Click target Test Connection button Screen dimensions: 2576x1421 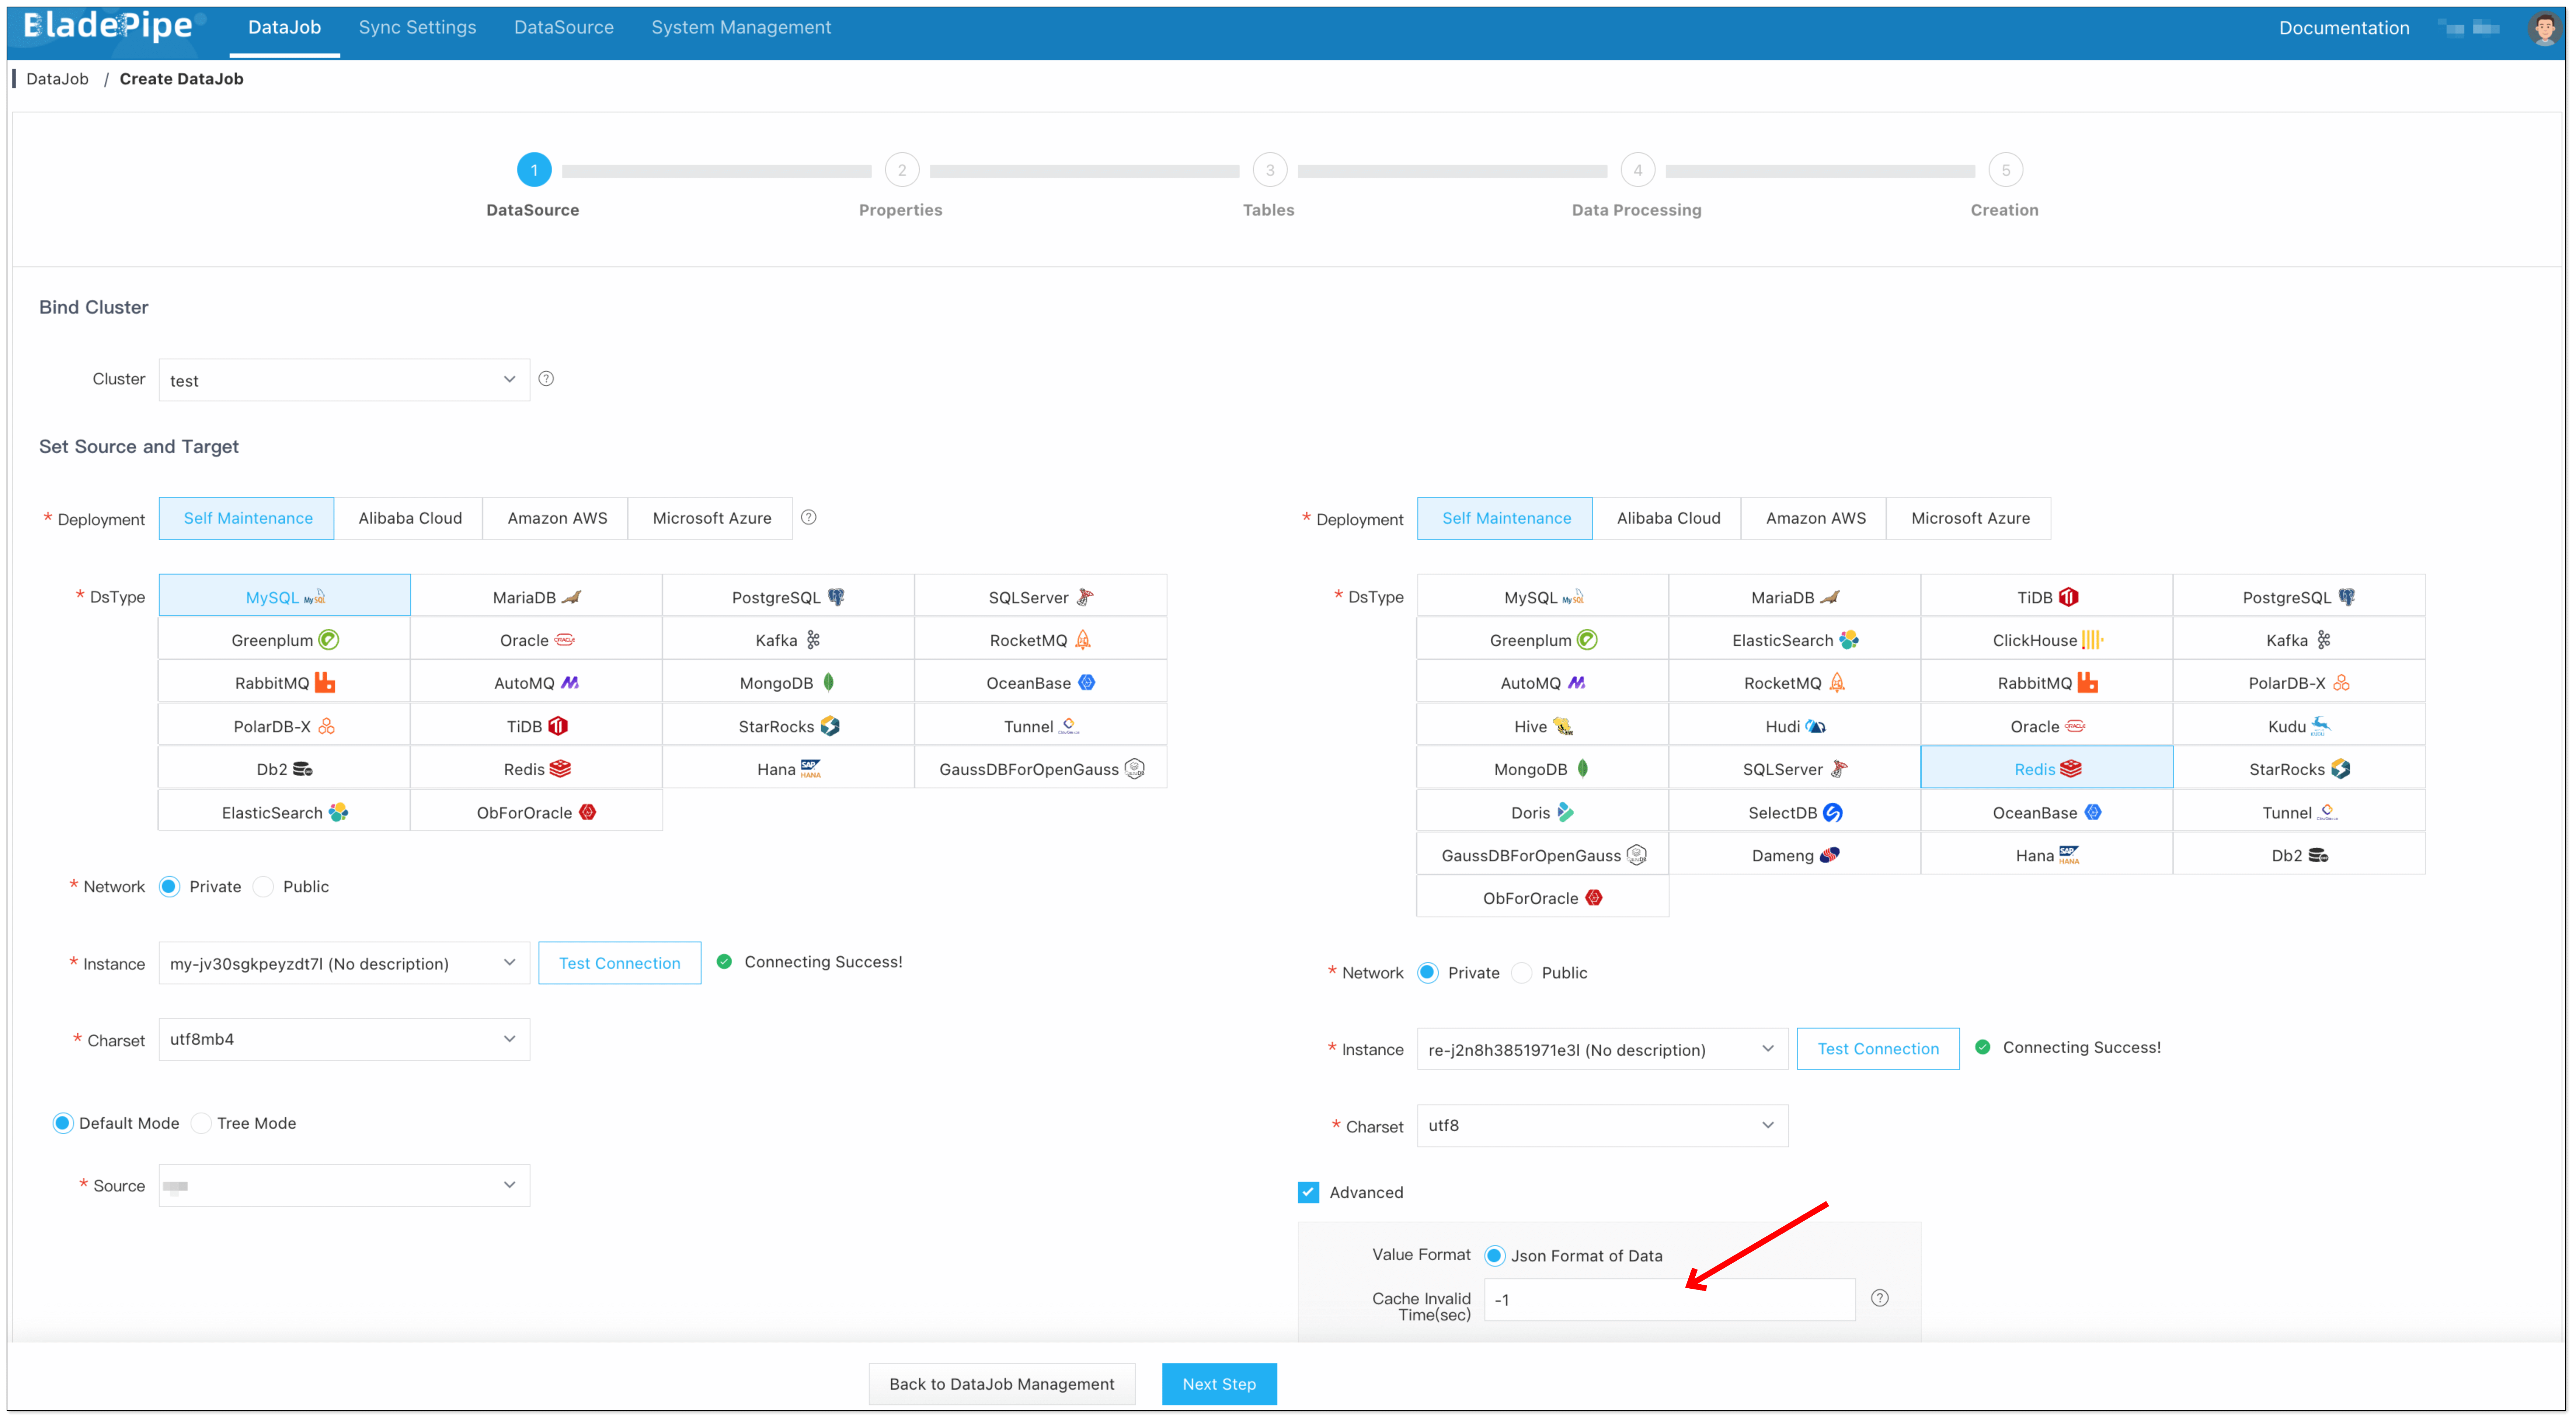click(x=1878, y=1050)
